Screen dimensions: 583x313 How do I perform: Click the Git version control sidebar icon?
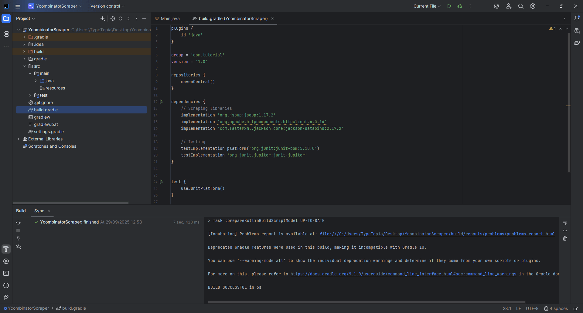point(6,297)
